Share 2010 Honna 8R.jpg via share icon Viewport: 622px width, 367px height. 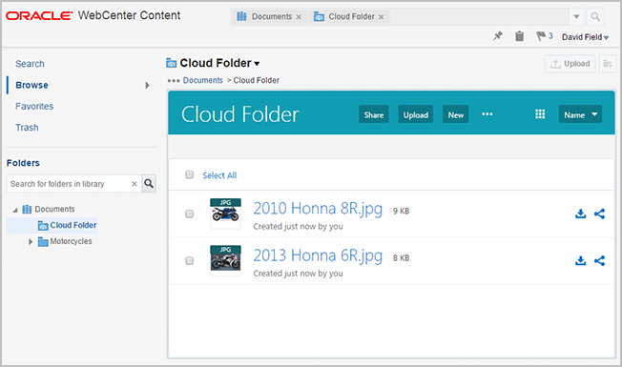pyautogui.click(x=599, y=214)
